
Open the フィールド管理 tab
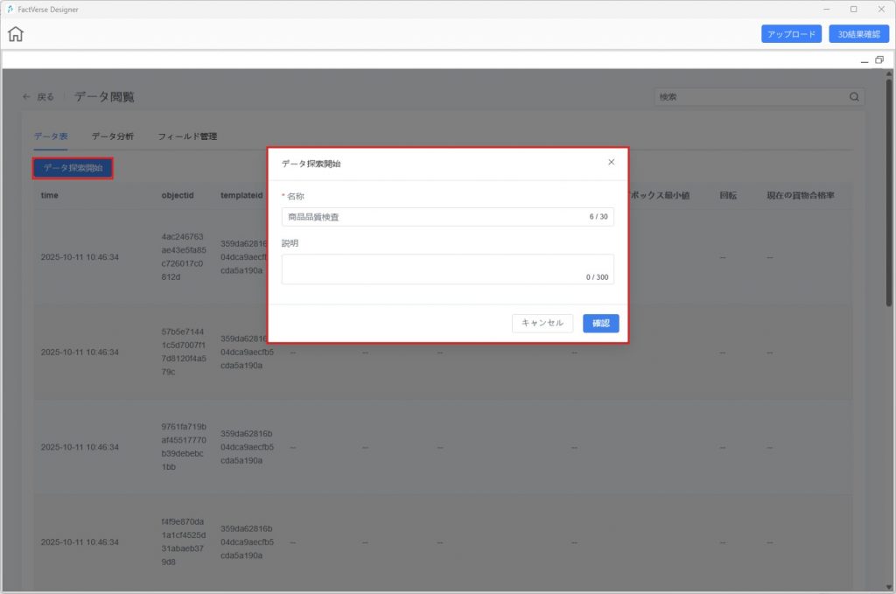click(187, 136)
